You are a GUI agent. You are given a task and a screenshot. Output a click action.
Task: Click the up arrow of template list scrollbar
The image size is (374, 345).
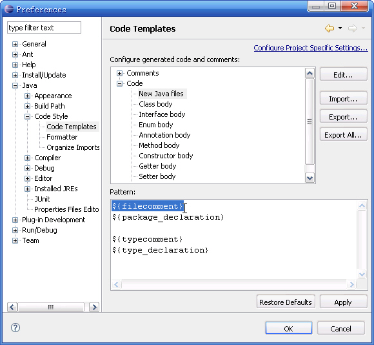click(x=310, y=73)
